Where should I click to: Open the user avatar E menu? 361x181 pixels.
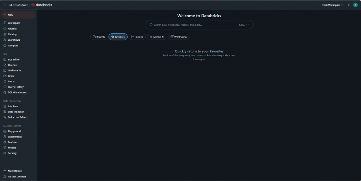(x=355, y=5)
